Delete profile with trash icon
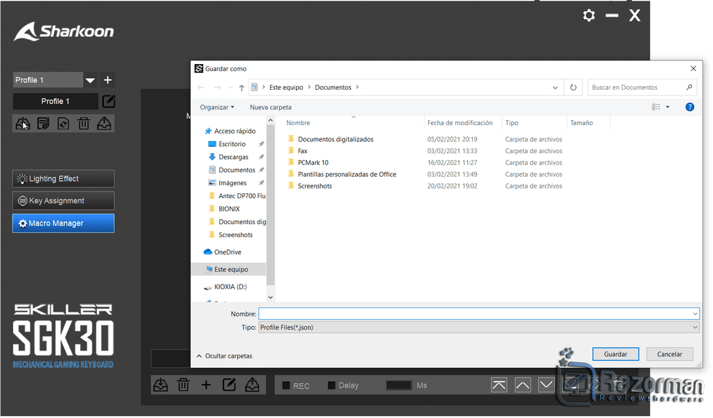This screenshot has height=418, width=713. coord(84,124)
